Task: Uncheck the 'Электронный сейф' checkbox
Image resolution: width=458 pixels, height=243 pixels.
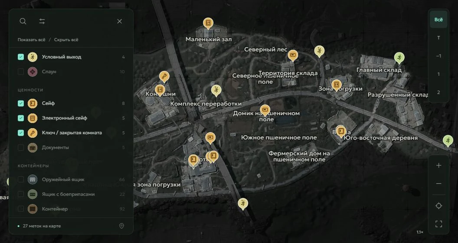Action: tap(21, 118)
